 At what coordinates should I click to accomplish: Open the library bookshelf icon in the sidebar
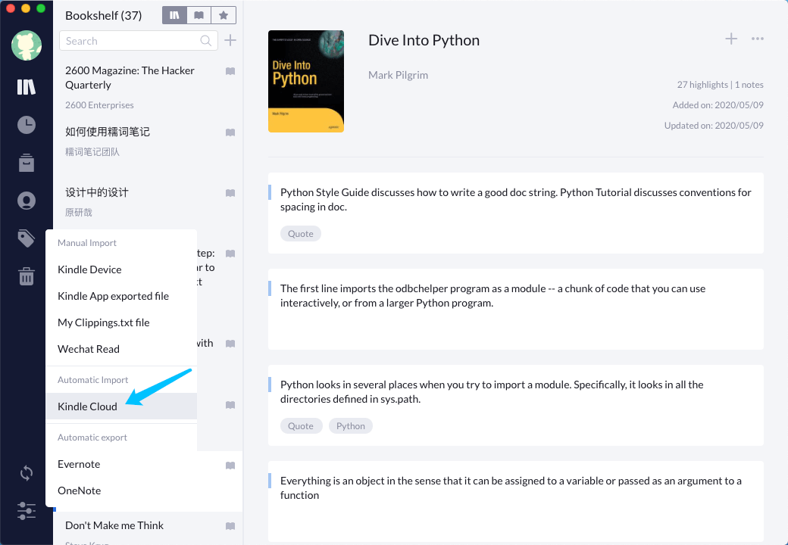(26, 86)
